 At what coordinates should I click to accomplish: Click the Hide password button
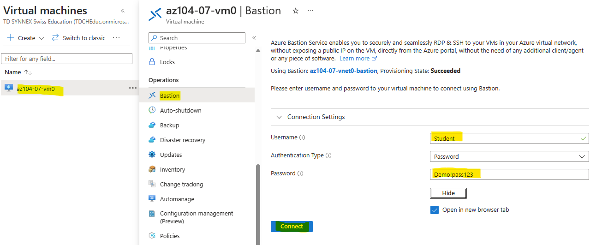(448, 193)
